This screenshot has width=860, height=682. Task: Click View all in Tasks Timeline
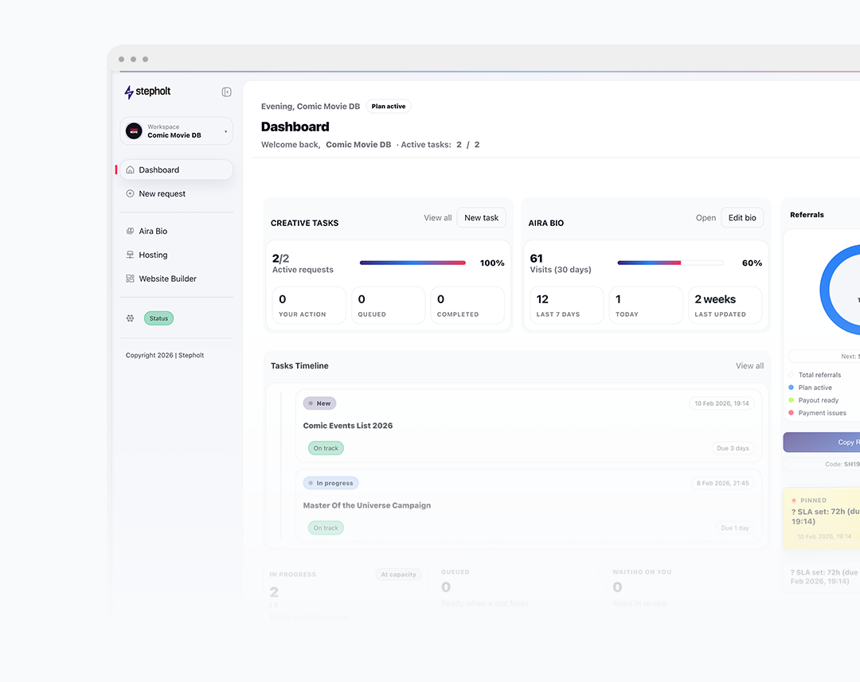tap(749, 366)
